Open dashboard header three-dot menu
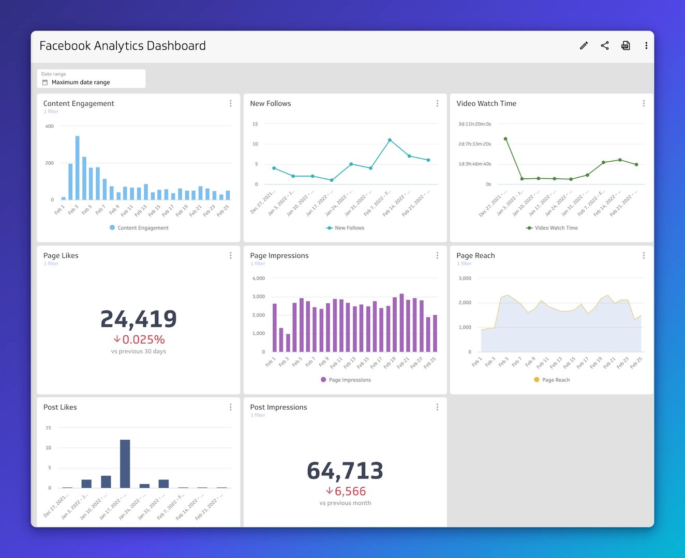The width and height of the screenshot is (685, 558). 646,45
